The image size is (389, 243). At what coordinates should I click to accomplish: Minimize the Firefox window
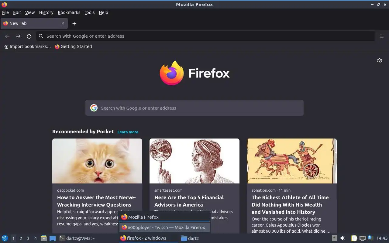[373, 4]
